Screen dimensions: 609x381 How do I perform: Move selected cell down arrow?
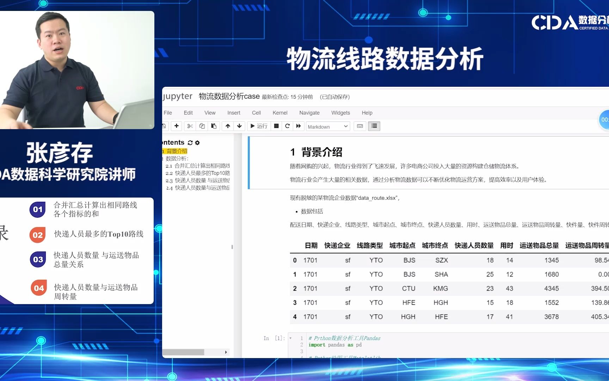pyautogui.click(x=240, y=126)
